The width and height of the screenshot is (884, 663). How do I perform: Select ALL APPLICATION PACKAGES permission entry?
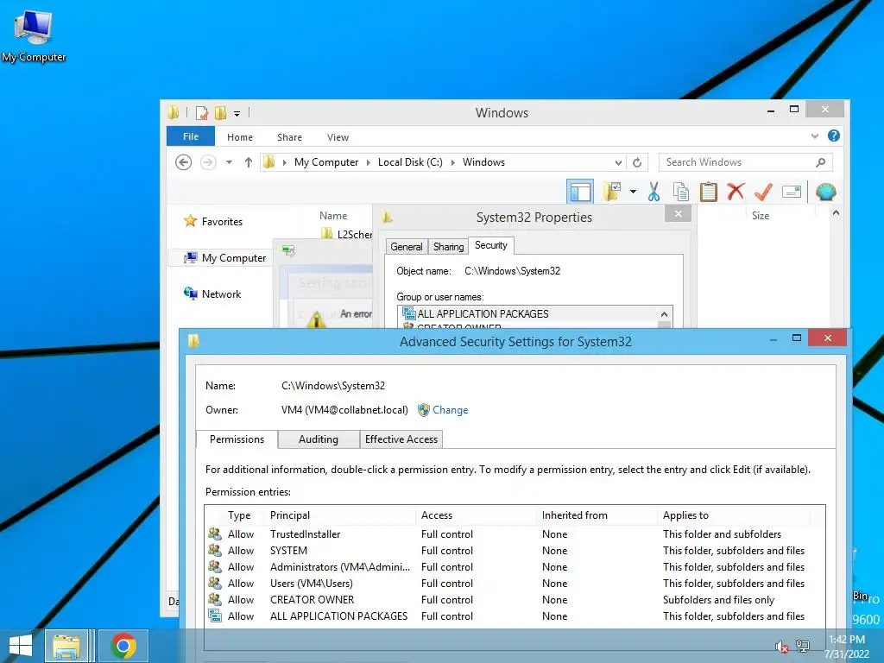click(x=515, y=616)
